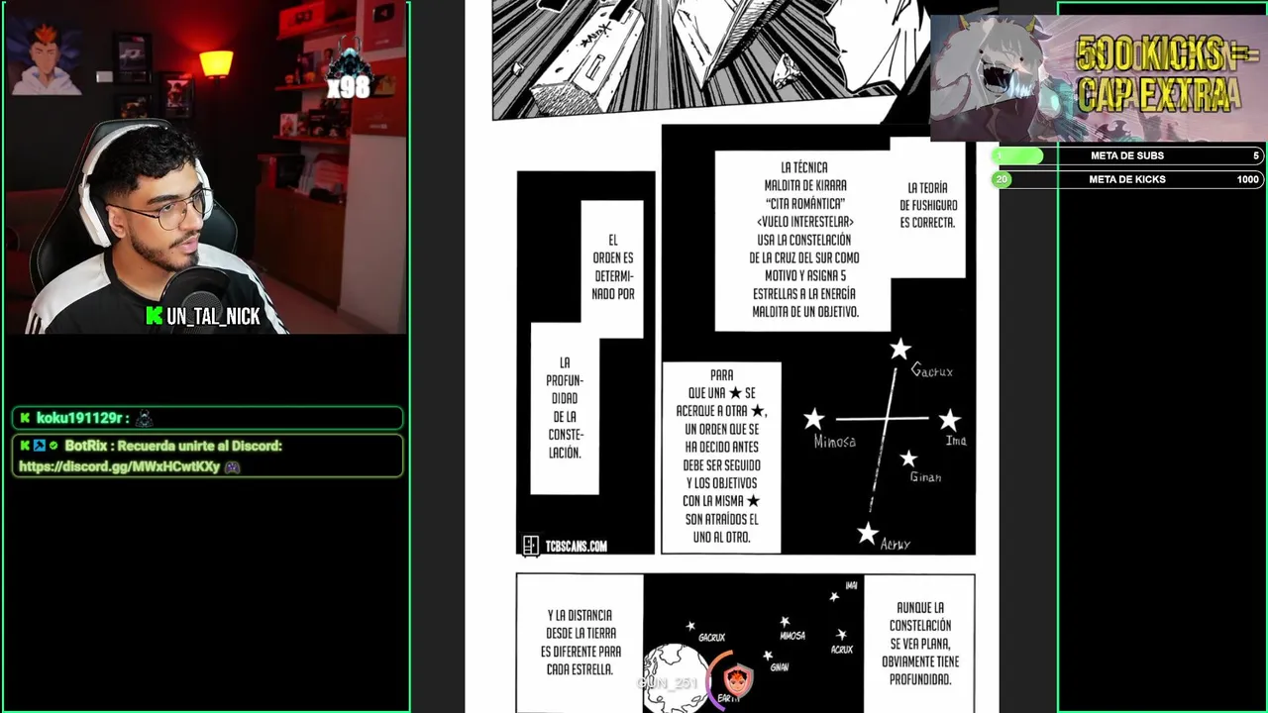1268x713 pixels.
Task: Click the blue moderator hammer badge on BotRix
Action: click(40, 446)
